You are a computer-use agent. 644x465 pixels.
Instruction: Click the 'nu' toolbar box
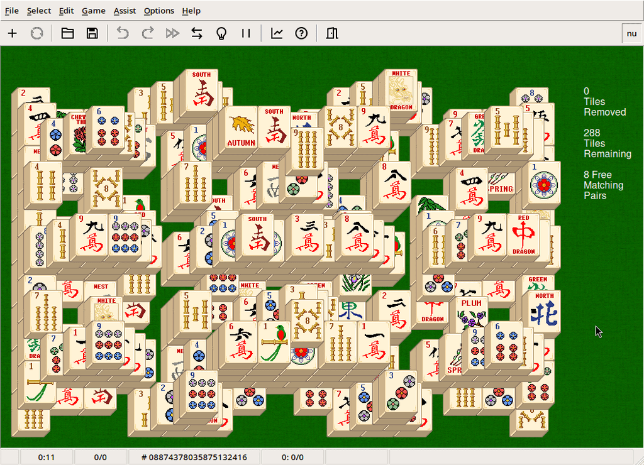(x=631, y=34)
